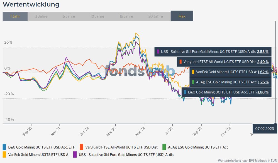Click the 07.02.2023 date marker
278x163 pixels.
(265, 129)
